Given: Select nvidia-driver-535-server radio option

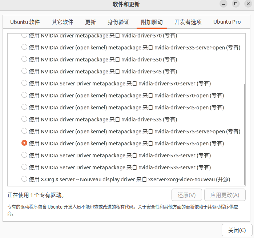Looking at the screenshot, I should [x=24, y=167].
